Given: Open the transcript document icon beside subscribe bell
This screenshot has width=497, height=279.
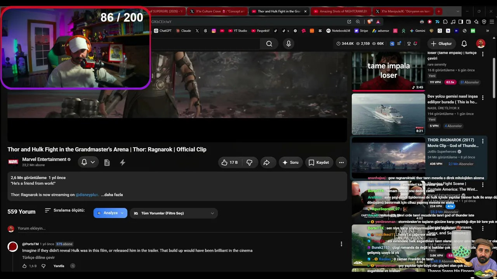Looking at the screenshot, I should 107,163.
